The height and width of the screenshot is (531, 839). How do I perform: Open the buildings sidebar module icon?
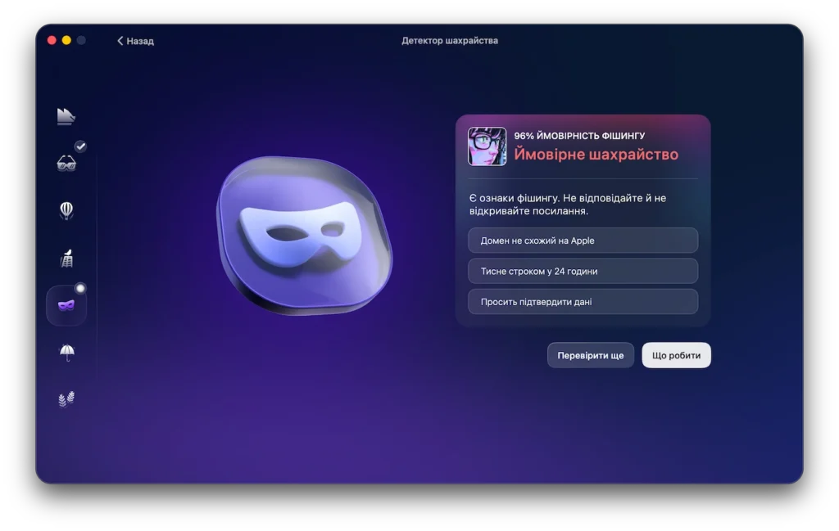66,258
